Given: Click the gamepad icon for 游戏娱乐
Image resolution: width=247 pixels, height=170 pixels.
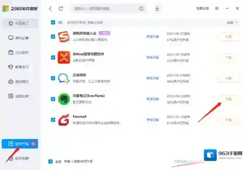Looking at the screenshot, I should point(11,81).
